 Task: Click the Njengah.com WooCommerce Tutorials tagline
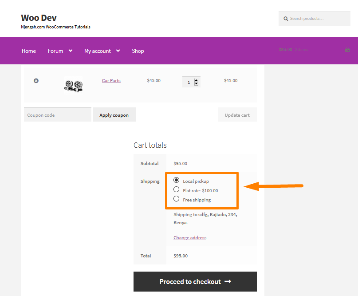point(56,27)
